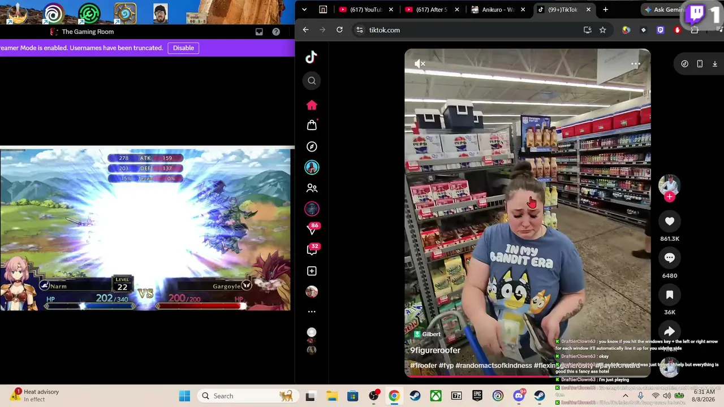Unmute the TikTok video
This screenshot has height=407, width=724.
click(420, 64)
